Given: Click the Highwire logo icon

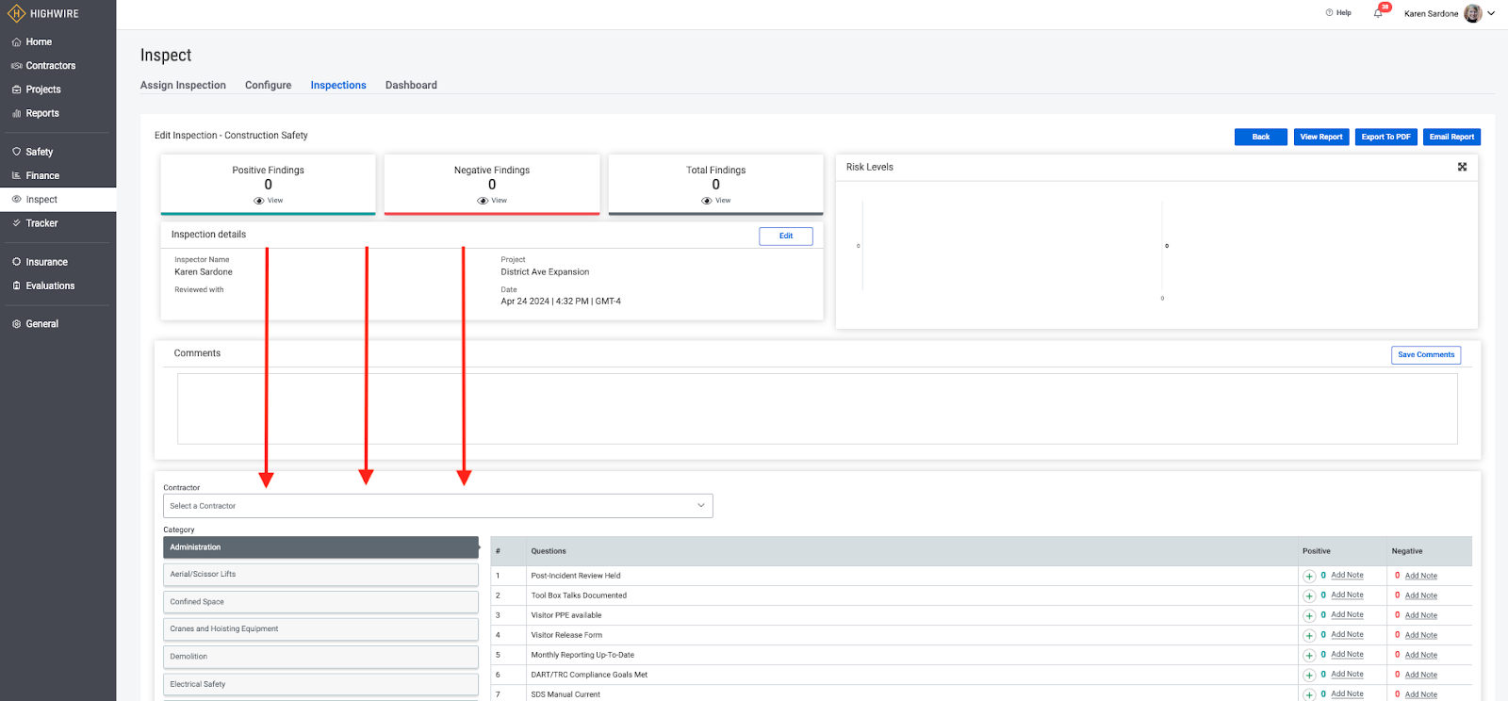Looking at the screenshot, I should tap(16, 13).
